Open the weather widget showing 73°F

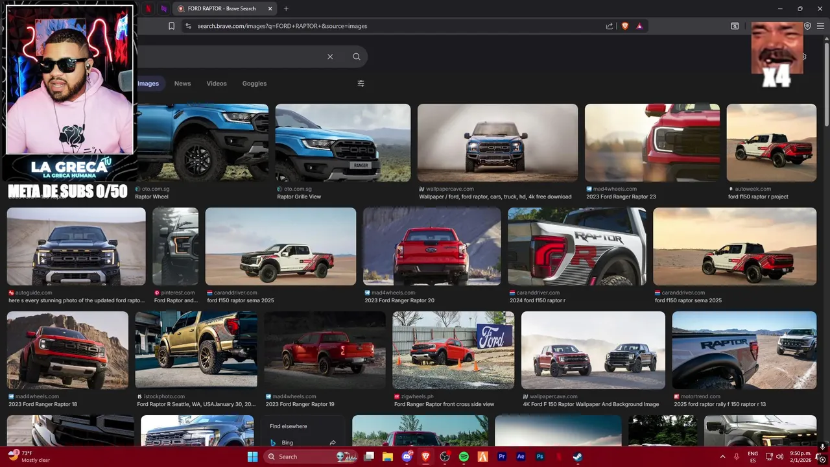click(29, 457)
